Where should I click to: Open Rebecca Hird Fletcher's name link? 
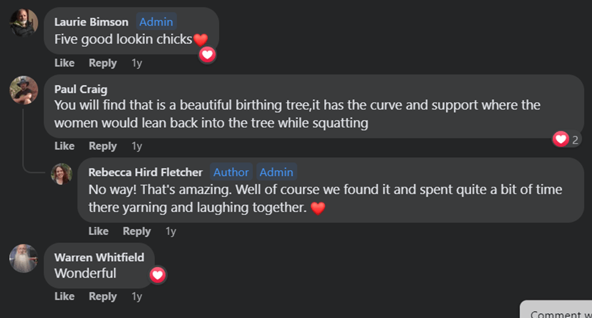tap(146, 172)
